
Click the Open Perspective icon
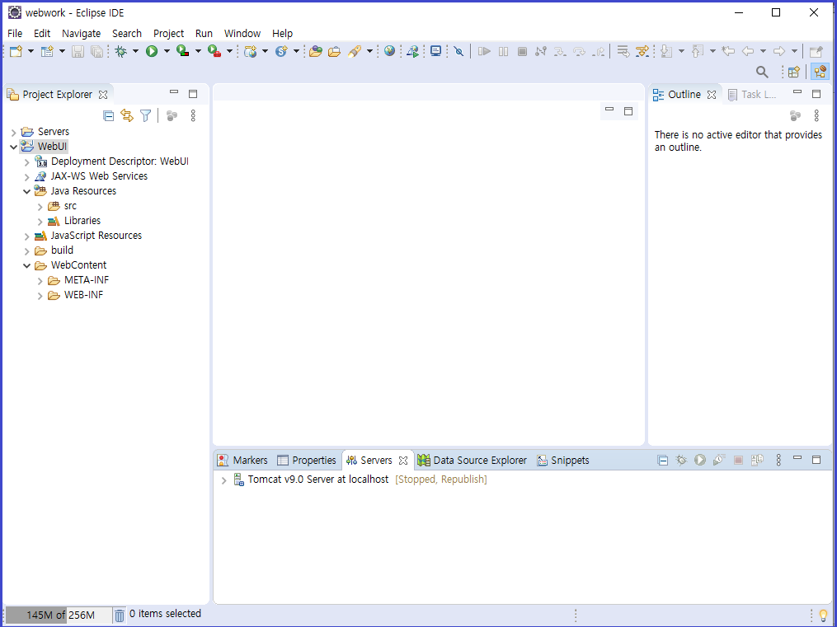coord(794,72)
